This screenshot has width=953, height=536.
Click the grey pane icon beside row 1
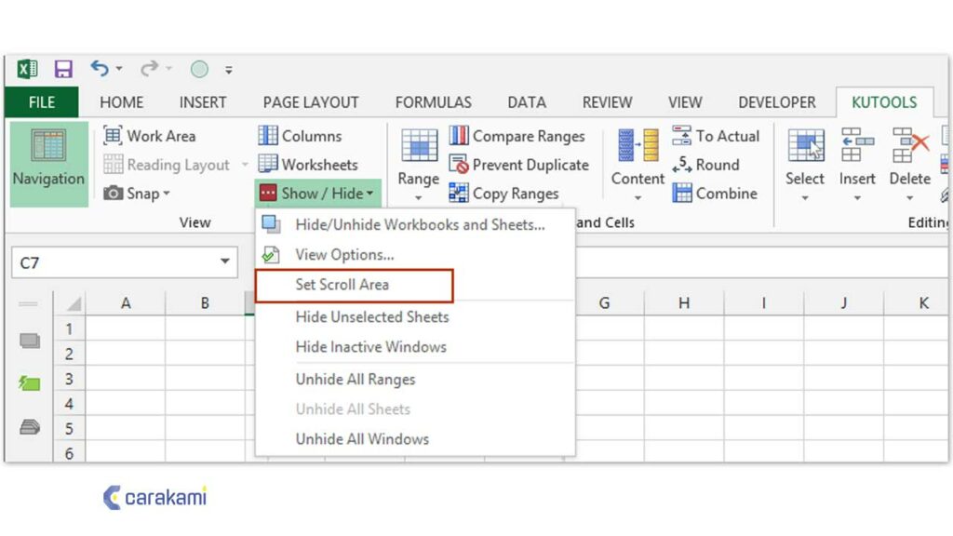(29, 341)
